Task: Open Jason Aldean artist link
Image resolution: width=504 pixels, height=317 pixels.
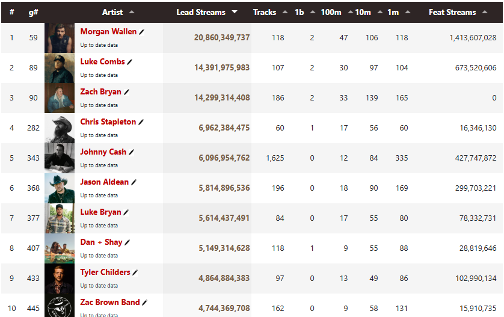Action: 105,182
